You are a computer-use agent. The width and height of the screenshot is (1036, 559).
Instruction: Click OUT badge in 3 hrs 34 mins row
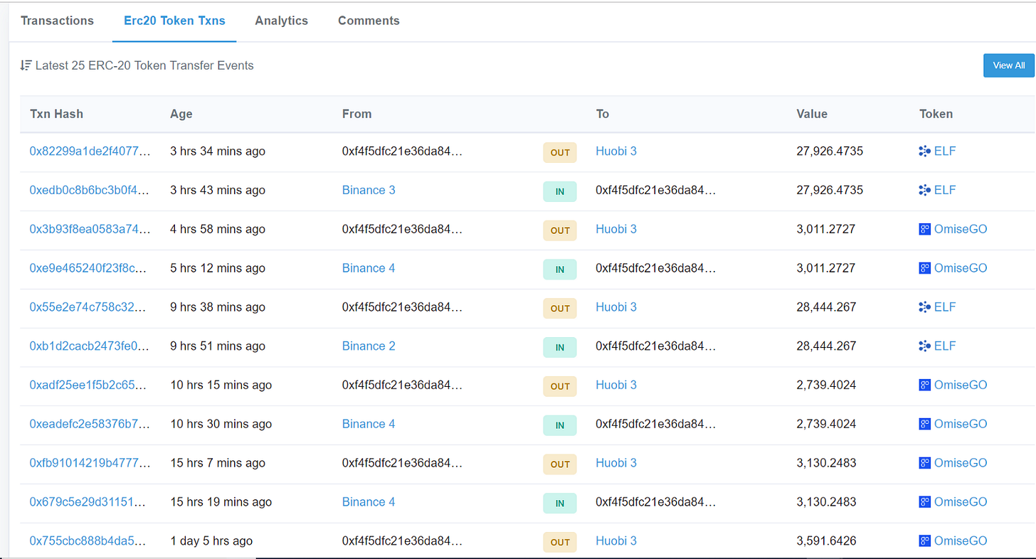pyautogui.click(x=560, y=152)
